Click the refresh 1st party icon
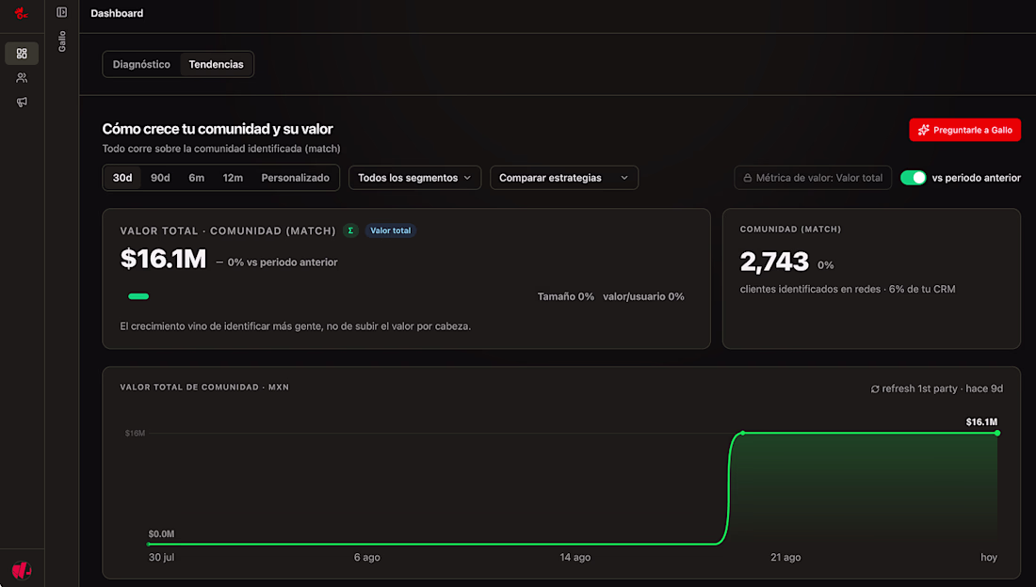 click(x=875, y=389)
